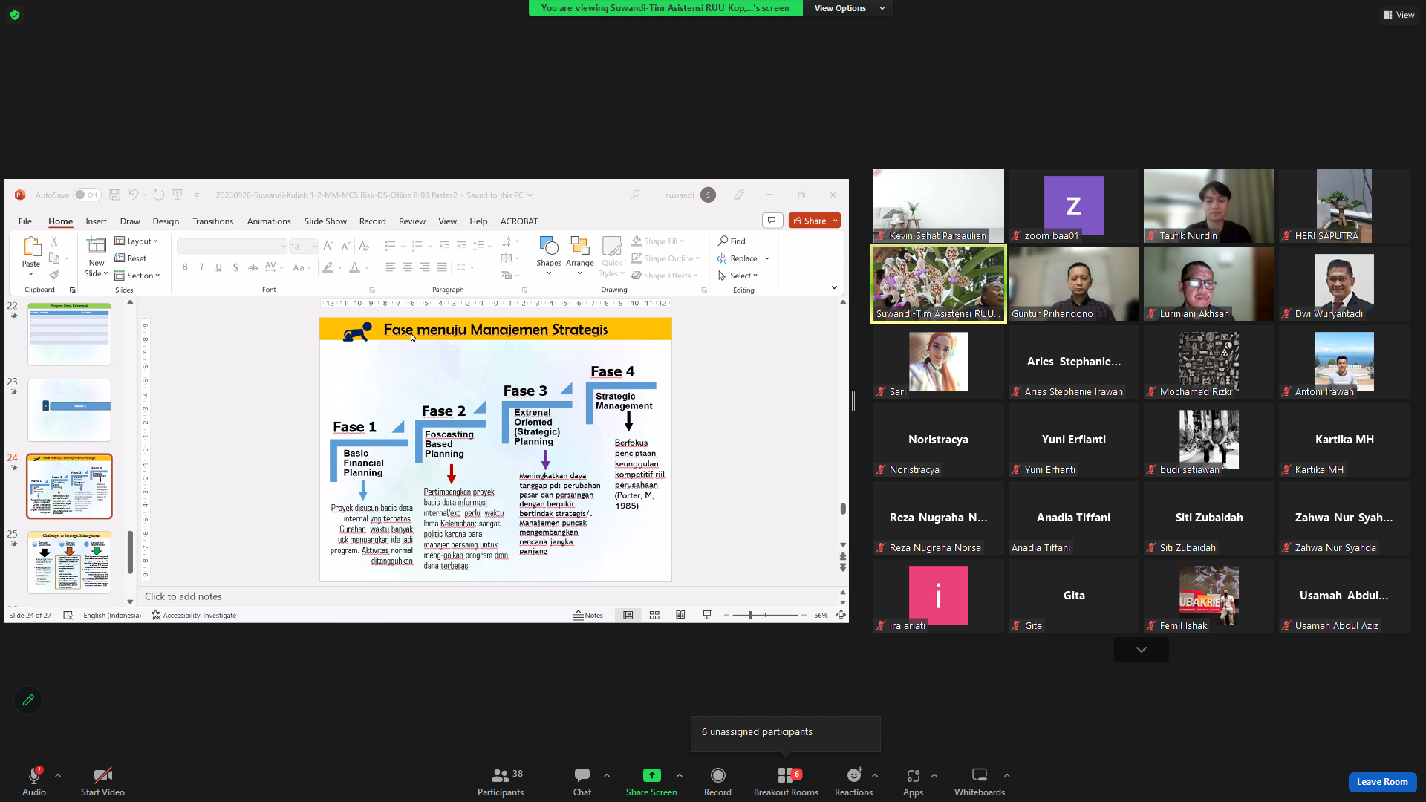Toggle the Notes pane
The height and width of the screenshot is (802, 1426).
click(588, 616)
